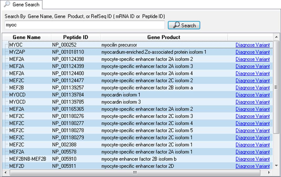Click 'myocyte-specific enhancer factor 2D' text
281x177 pixels.
pyautogui.click(x=138, y=166)
